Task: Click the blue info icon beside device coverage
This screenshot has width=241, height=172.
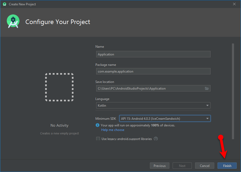Action: pos(98,125)
